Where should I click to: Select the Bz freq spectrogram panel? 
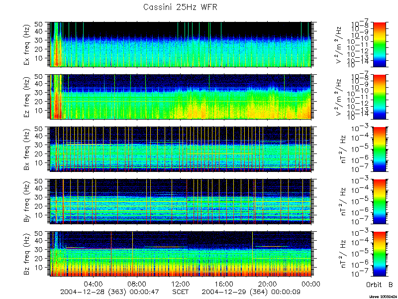pos(181,254)
